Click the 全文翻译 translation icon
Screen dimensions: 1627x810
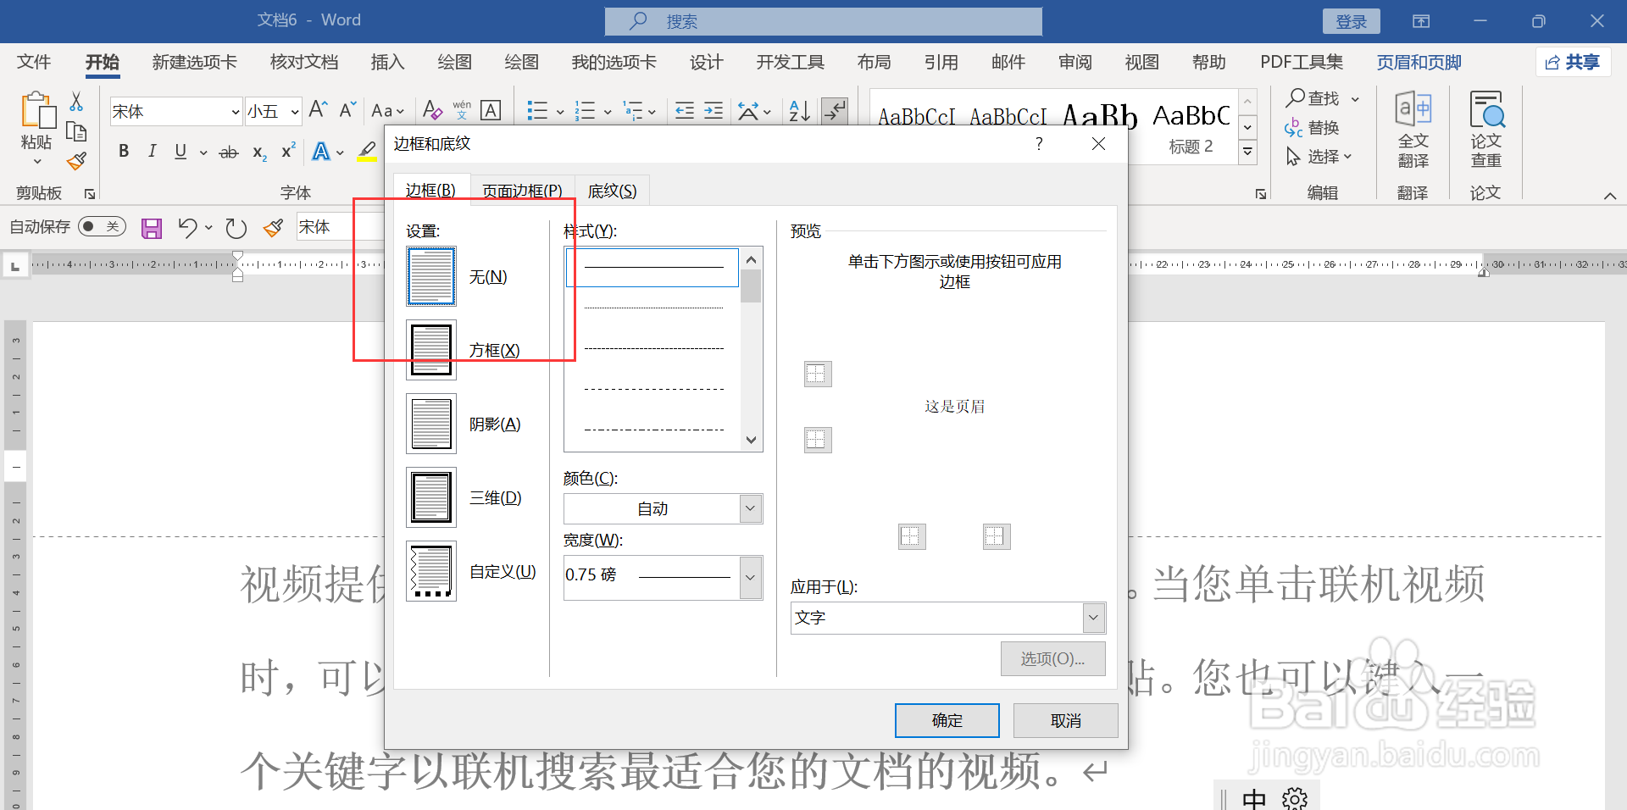1413,131
